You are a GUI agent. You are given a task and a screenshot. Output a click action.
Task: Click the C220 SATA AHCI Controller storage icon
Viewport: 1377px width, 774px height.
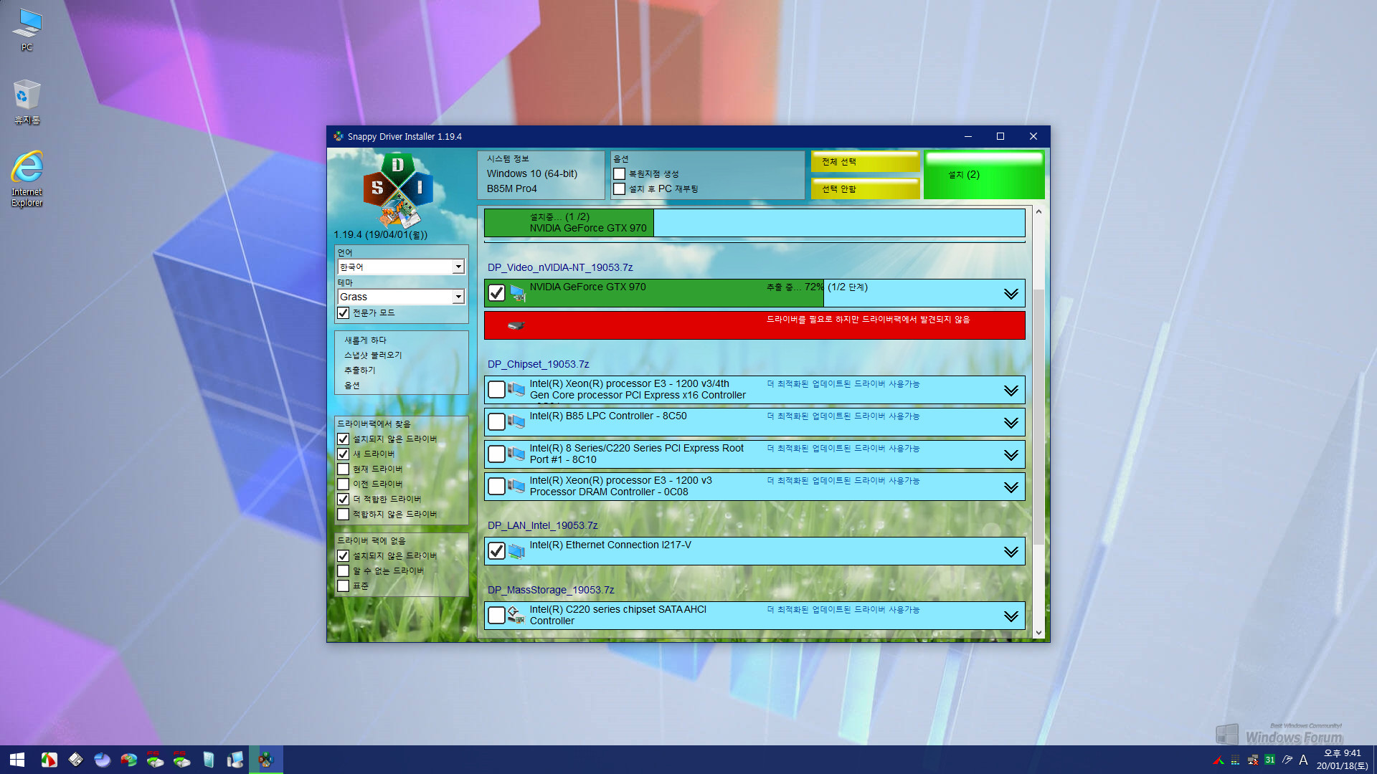tap(516, 615)
